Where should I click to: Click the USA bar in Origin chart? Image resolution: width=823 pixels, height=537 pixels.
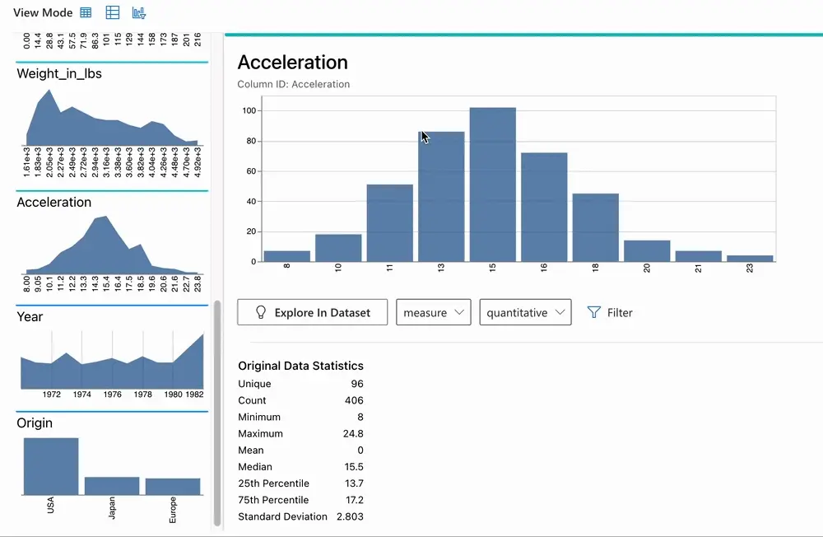51,466
